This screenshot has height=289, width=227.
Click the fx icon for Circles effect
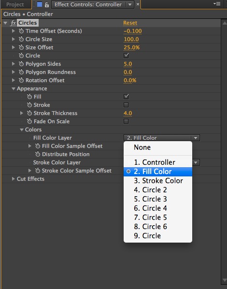point(13,23)
